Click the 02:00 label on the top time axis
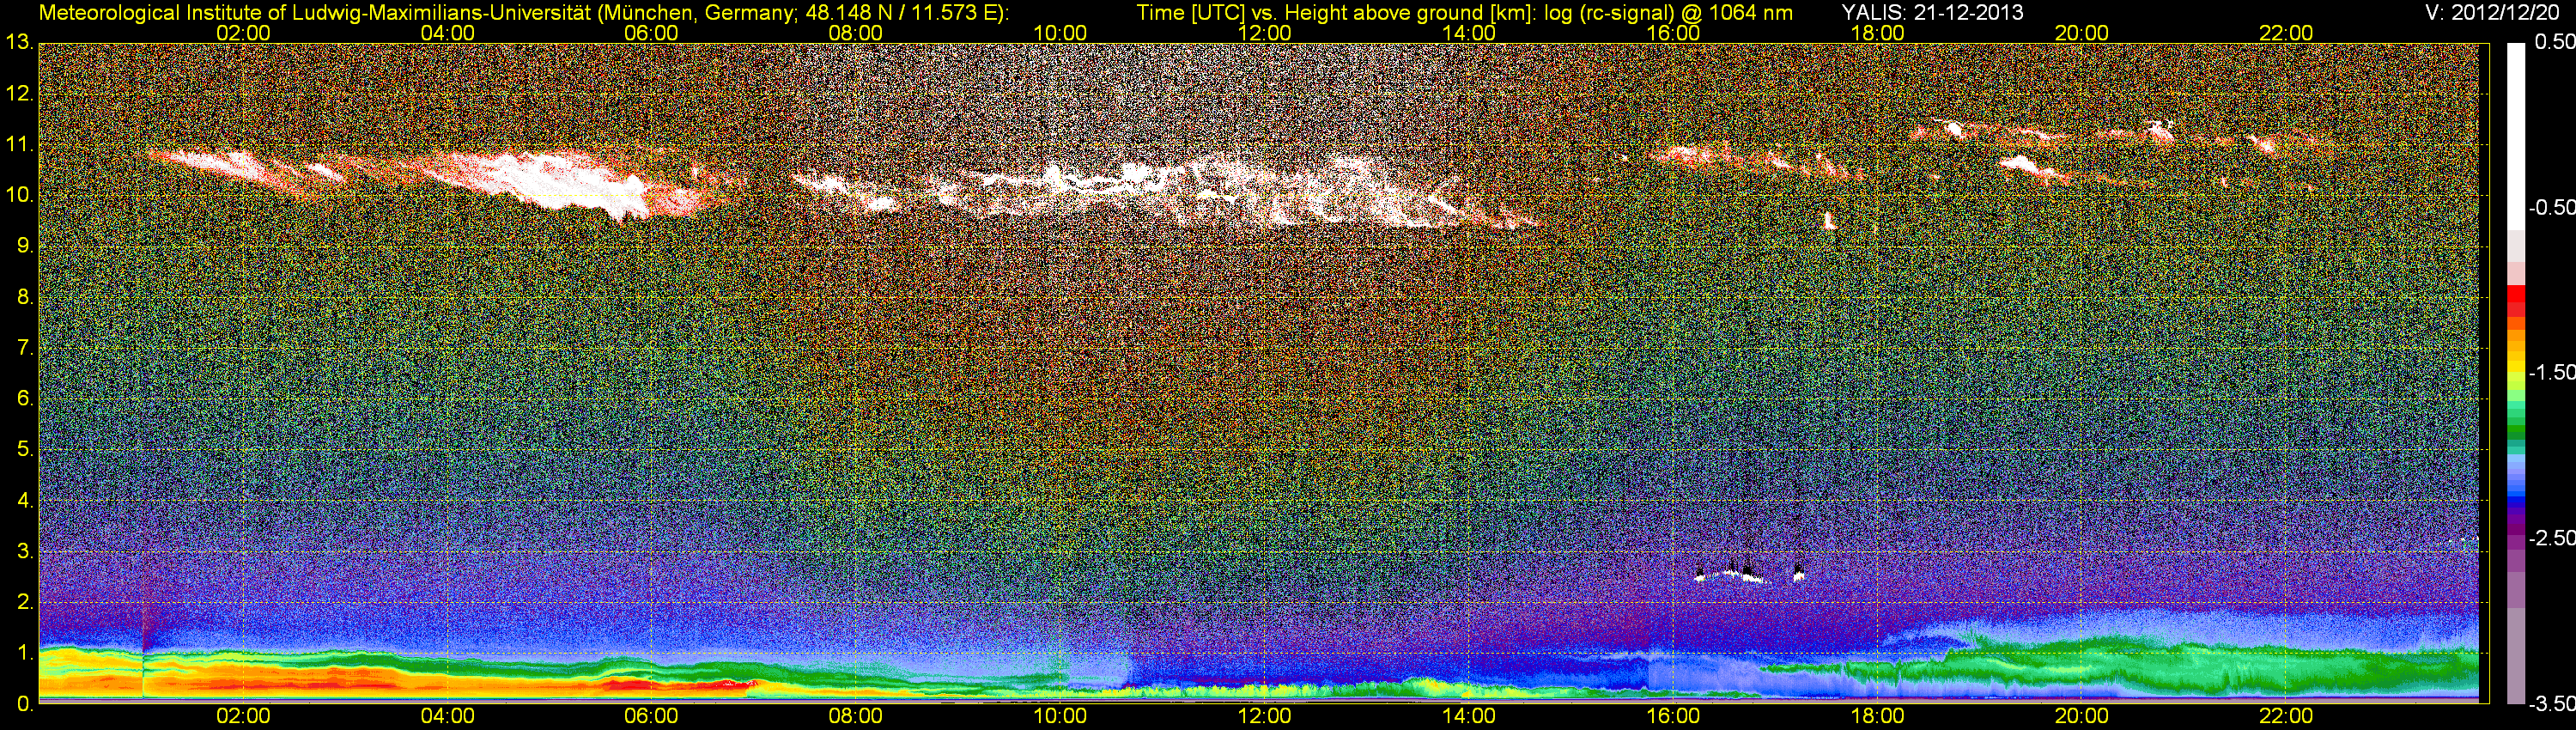Image resolution: width=2576 pixels, height=730 pixels. click(x=243, y=33)
